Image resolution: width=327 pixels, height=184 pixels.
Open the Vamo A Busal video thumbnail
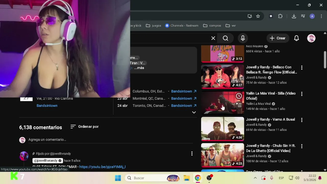click(x=223, y=129)
